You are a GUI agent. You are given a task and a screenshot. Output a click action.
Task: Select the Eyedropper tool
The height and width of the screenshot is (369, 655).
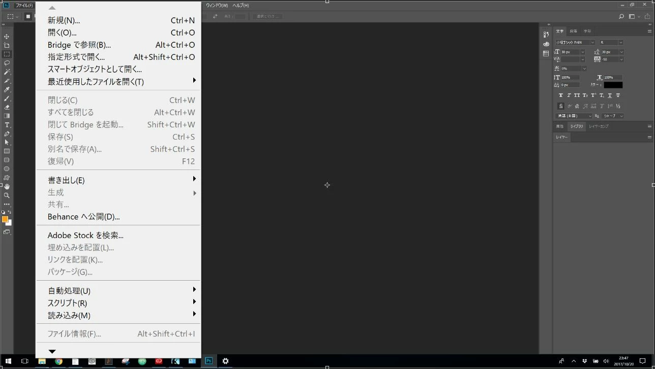pyautogui.click(x=7, y=89)
